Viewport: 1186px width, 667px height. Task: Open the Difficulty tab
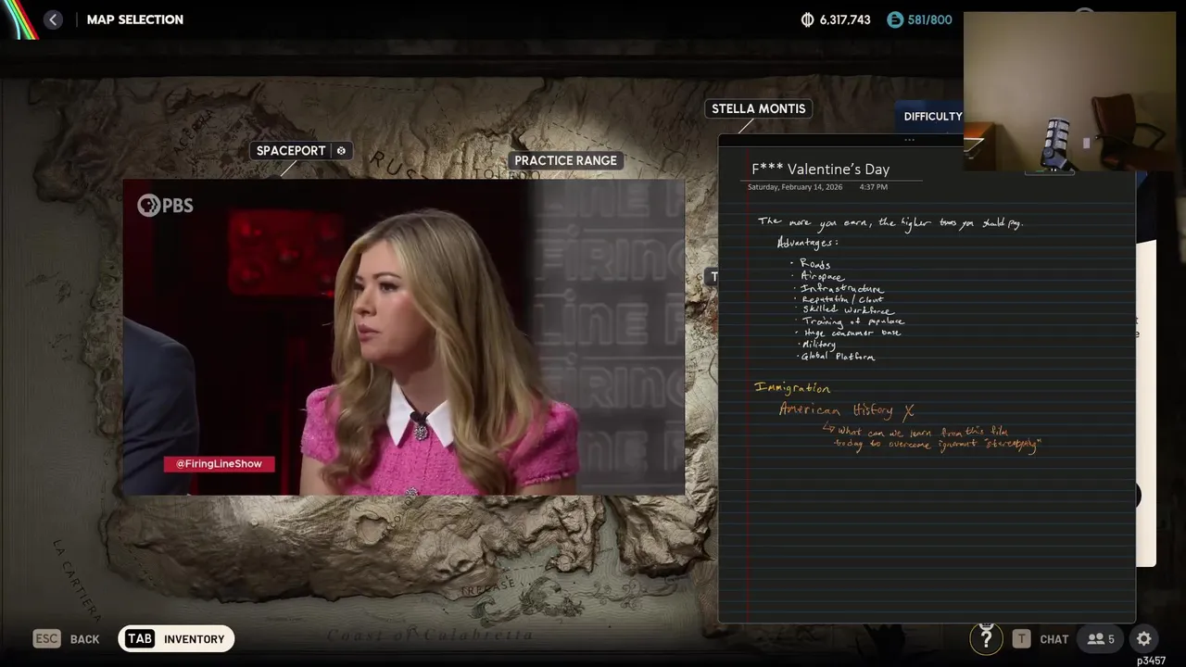click(x=933, y=117)
